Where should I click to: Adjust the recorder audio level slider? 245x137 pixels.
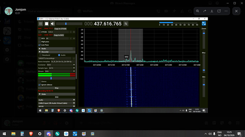click(56, 78)
